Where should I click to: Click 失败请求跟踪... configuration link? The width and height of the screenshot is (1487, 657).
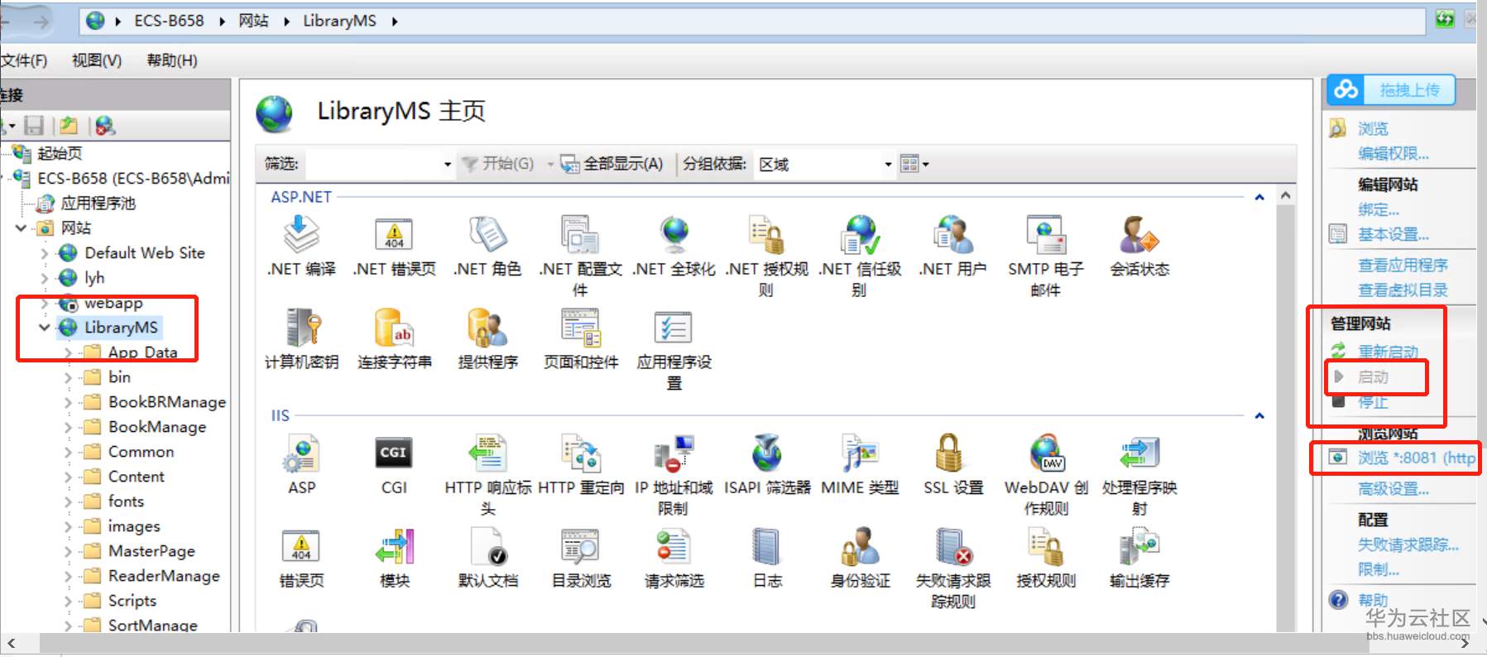pyautogui.click(x=1408, y=544)
